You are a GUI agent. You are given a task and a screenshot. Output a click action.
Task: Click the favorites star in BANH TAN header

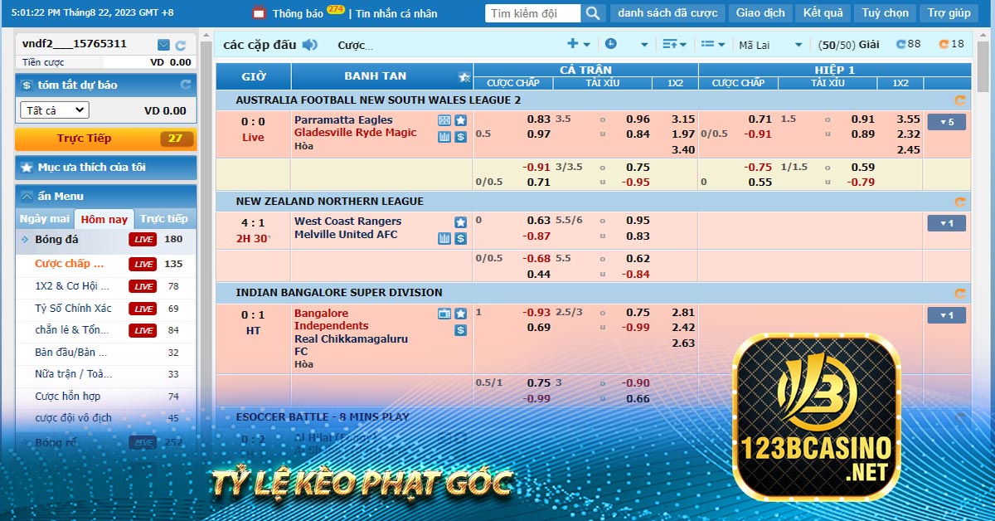[464, 76]
